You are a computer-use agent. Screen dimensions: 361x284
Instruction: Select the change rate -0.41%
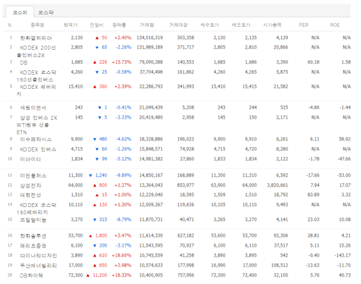click(x=124, y=108)
